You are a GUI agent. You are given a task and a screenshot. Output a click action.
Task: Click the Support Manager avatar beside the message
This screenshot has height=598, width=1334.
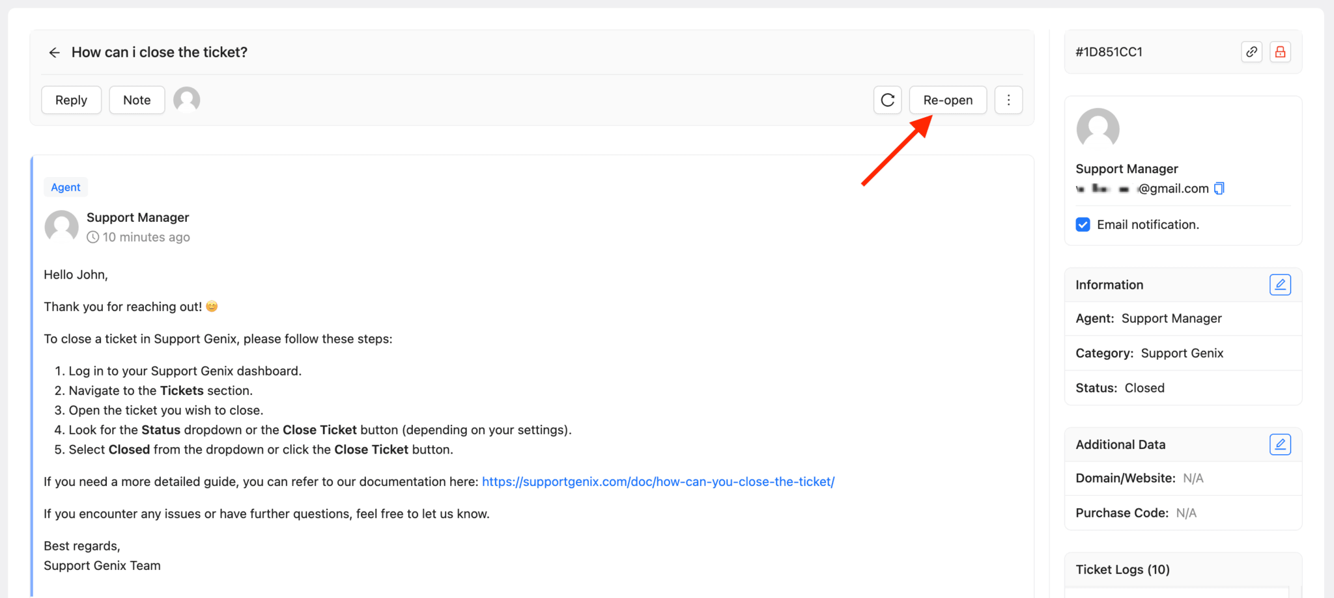click(61, 227)
